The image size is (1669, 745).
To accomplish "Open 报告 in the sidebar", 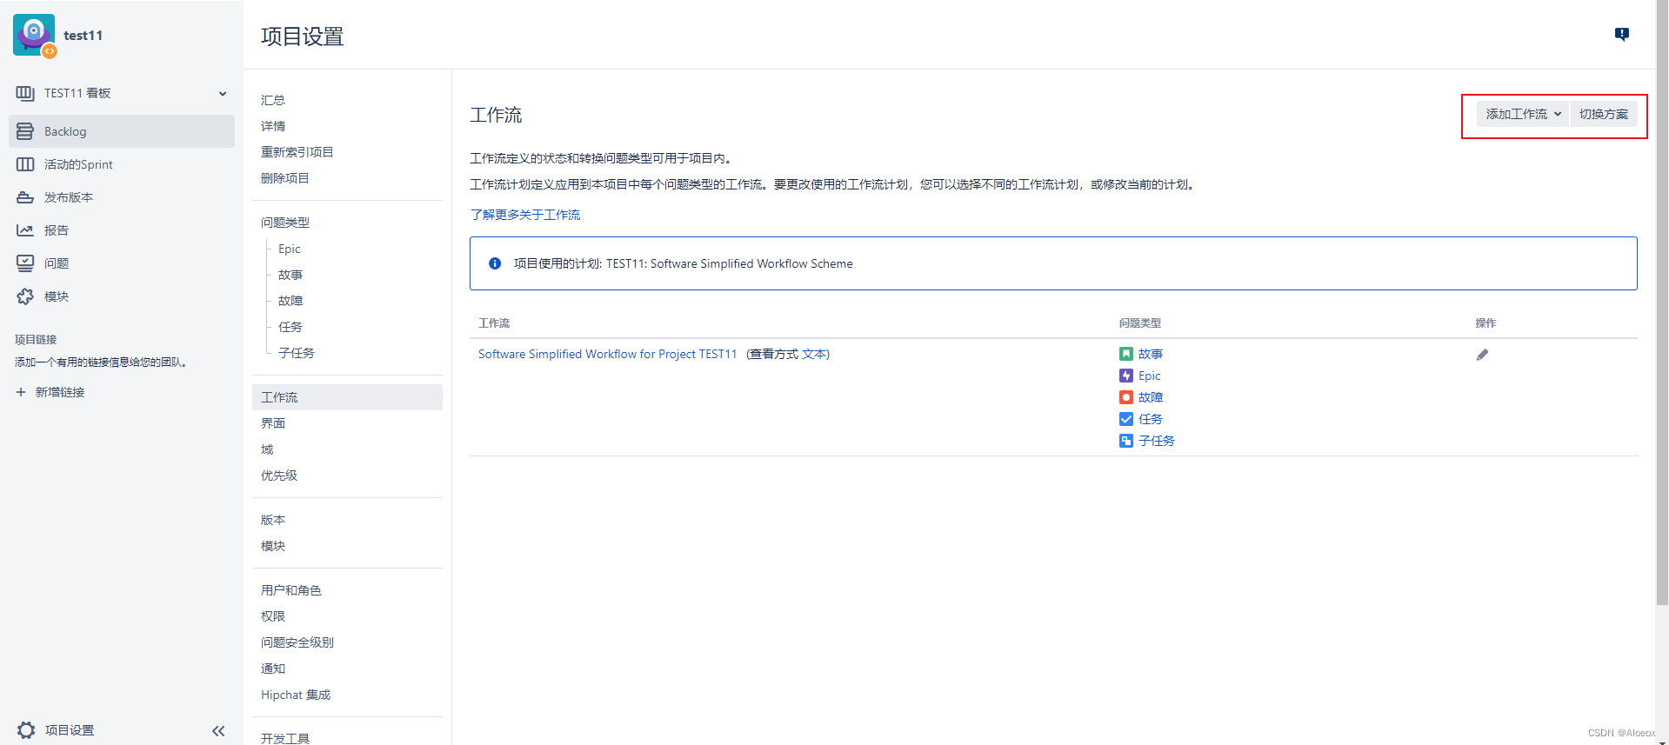I will click(x=122, y=230).
